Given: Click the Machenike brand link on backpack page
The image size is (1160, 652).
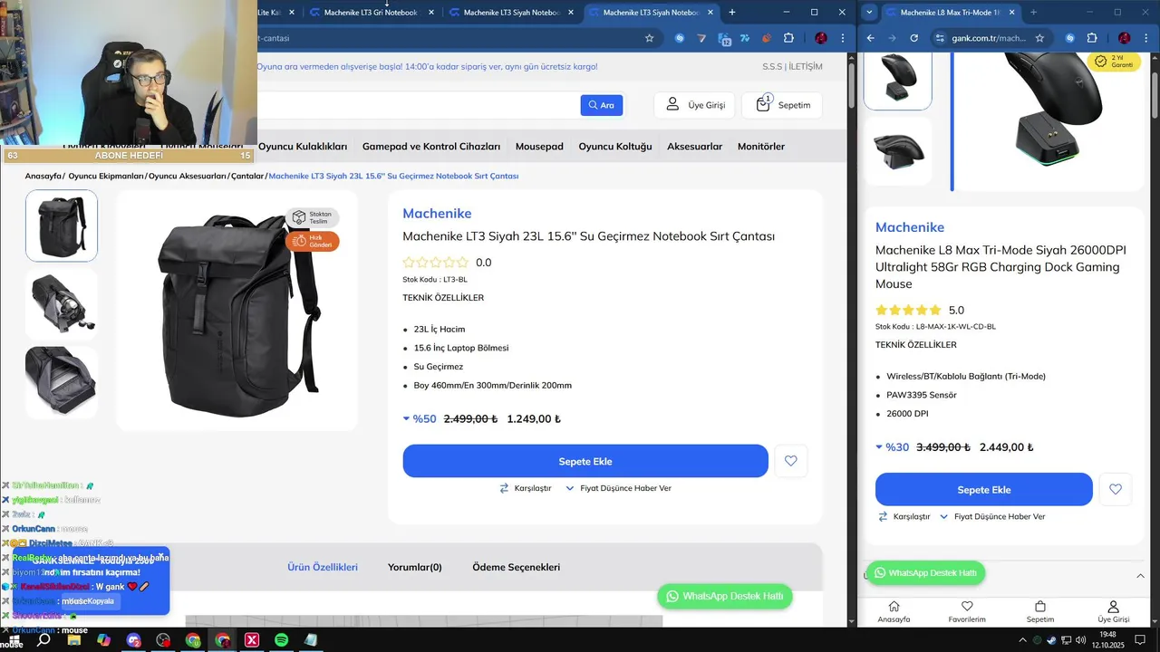Looking at the screenshot, I should coord(437,214).
